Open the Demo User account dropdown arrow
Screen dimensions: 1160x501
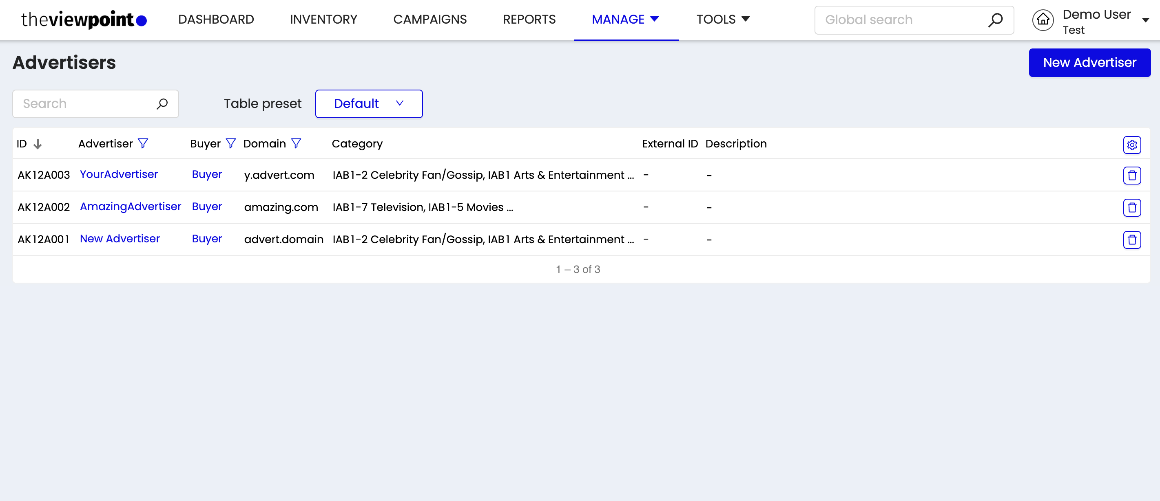[x=1146, y=20]
